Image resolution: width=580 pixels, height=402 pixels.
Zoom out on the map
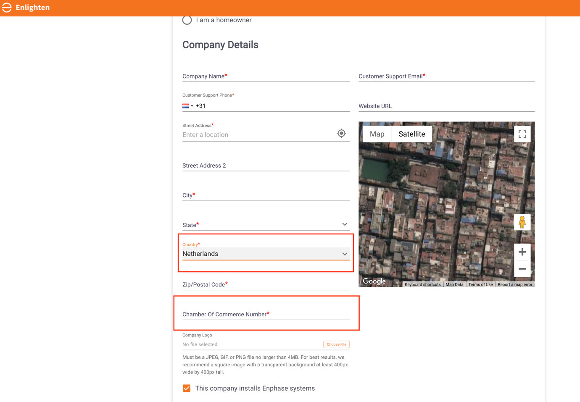coord(522,269)
